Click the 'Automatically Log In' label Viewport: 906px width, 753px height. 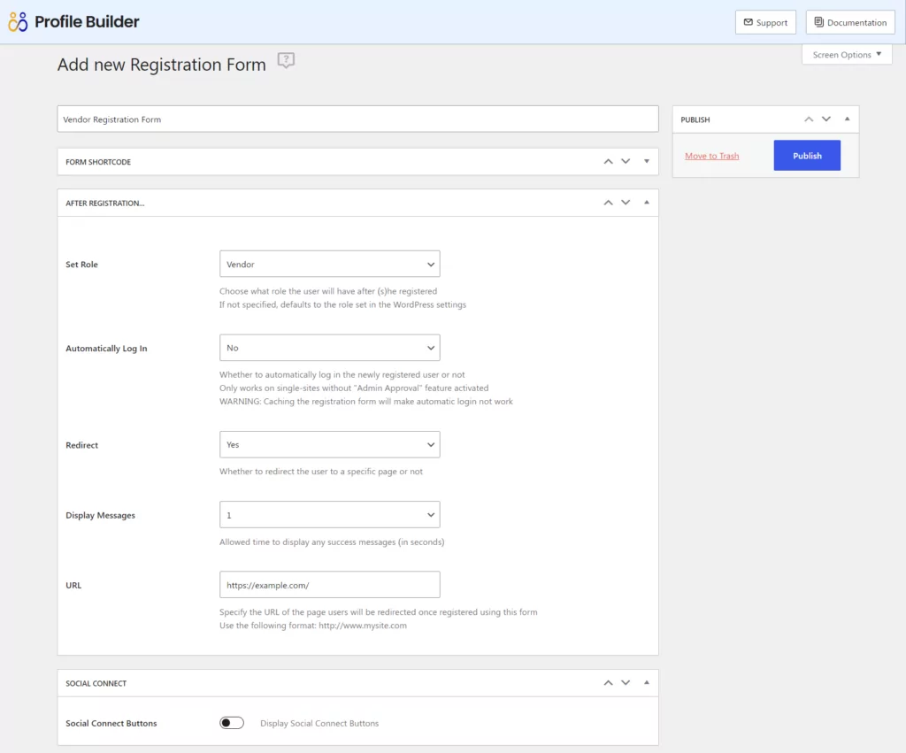pyautogui.click(x=106, y=349)
